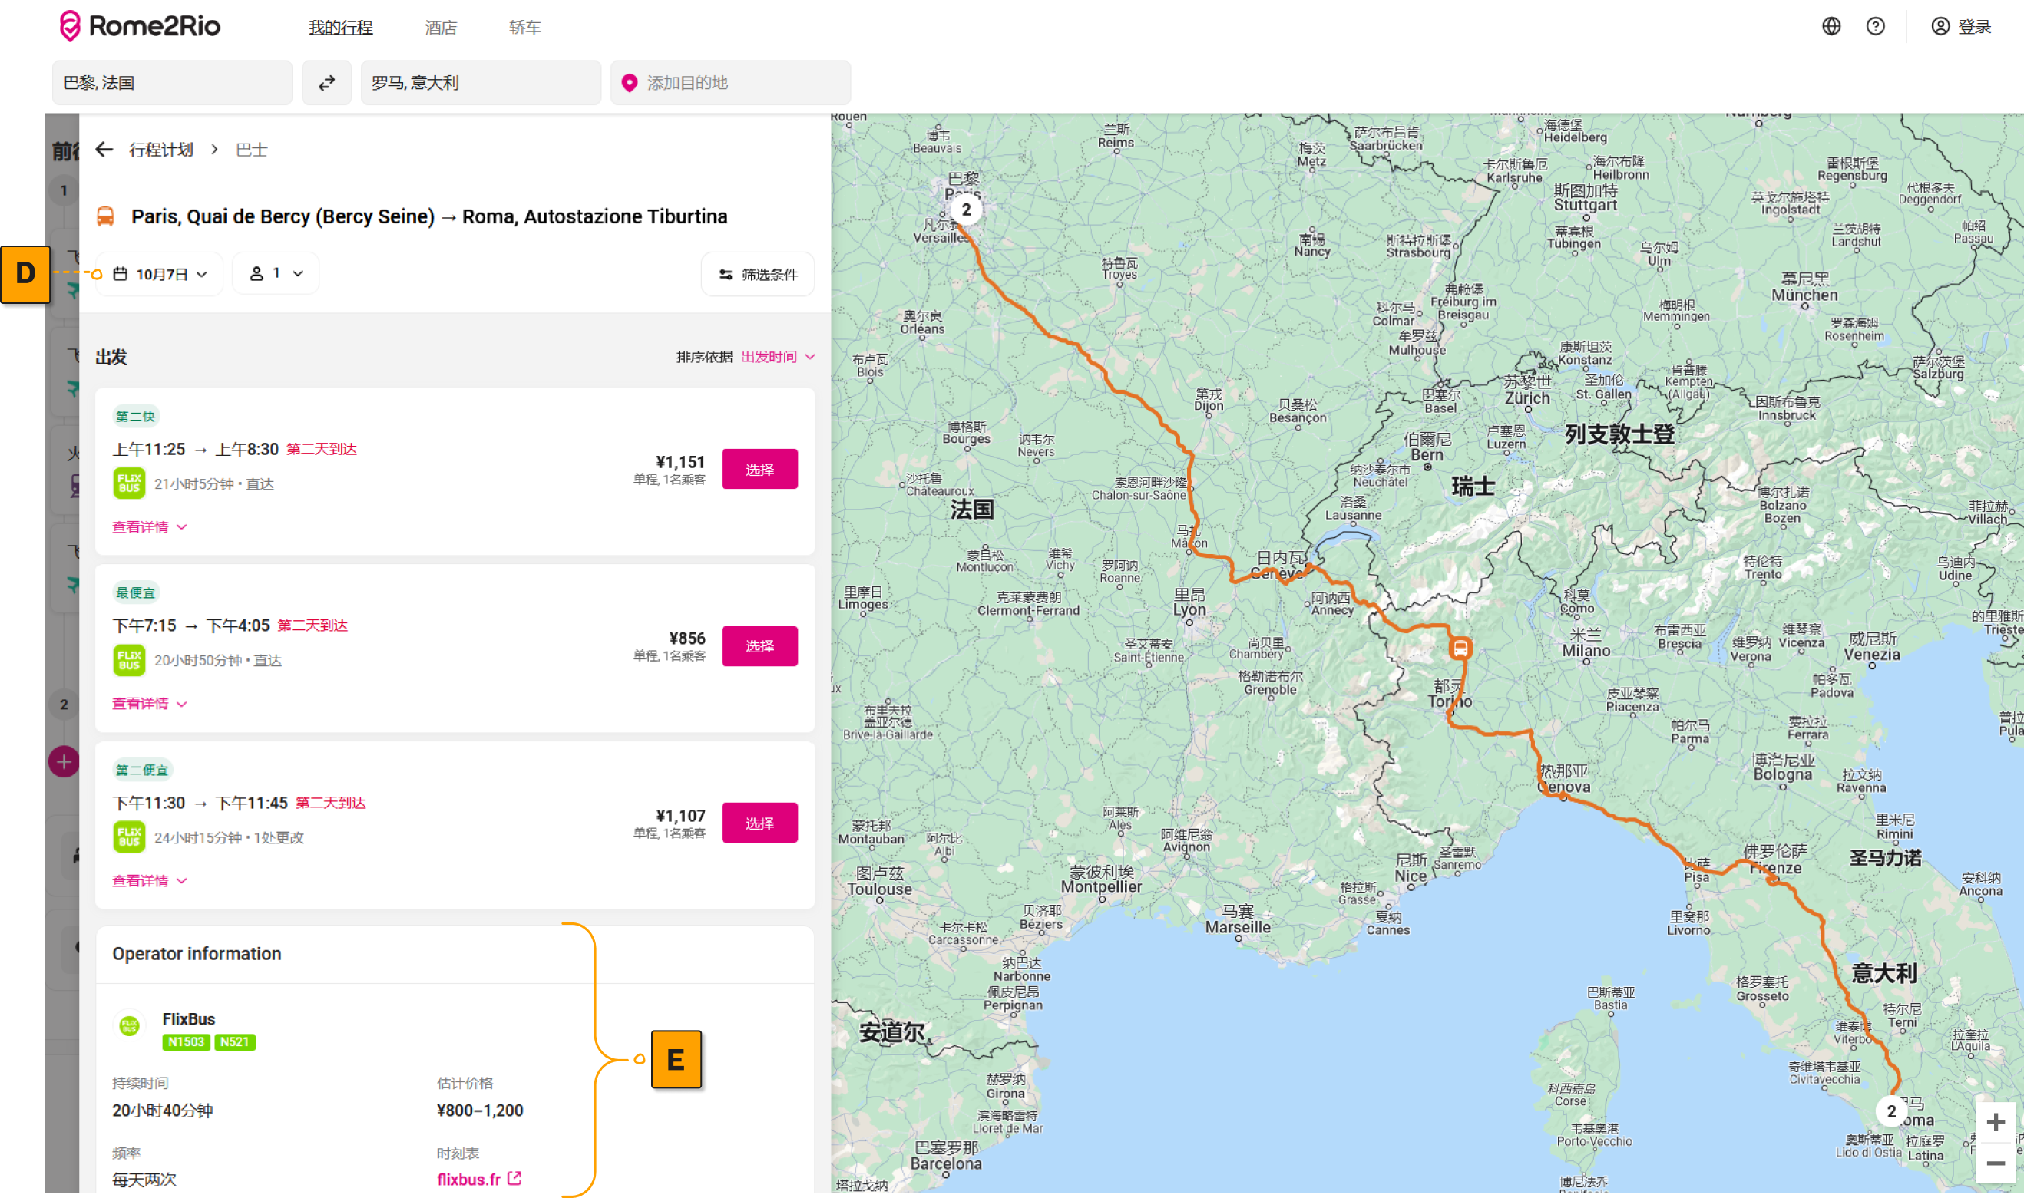This screenshot has height=1198, width=2024.
Task: Switch to the 酒店 tab
Action: (441, 28)
